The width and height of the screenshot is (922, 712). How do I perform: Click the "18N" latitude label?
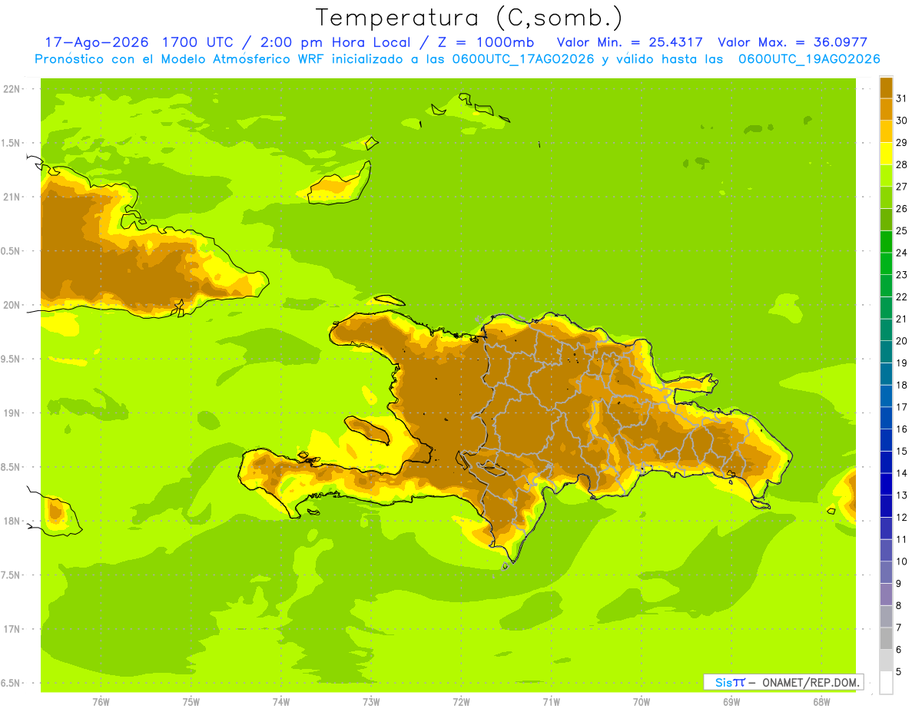(x=12, y=521)
